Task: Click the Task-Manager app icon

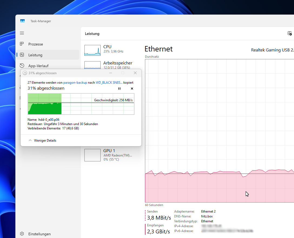Action: pos(22,21)
